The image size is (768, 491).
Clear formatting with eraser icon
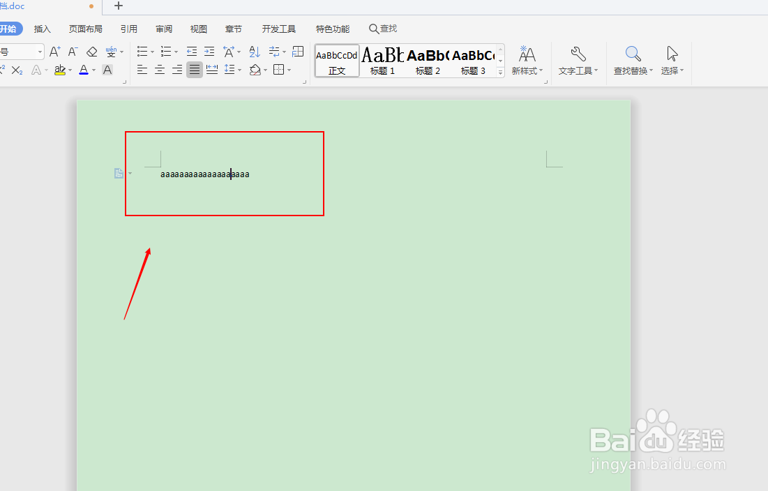point(91,52)
